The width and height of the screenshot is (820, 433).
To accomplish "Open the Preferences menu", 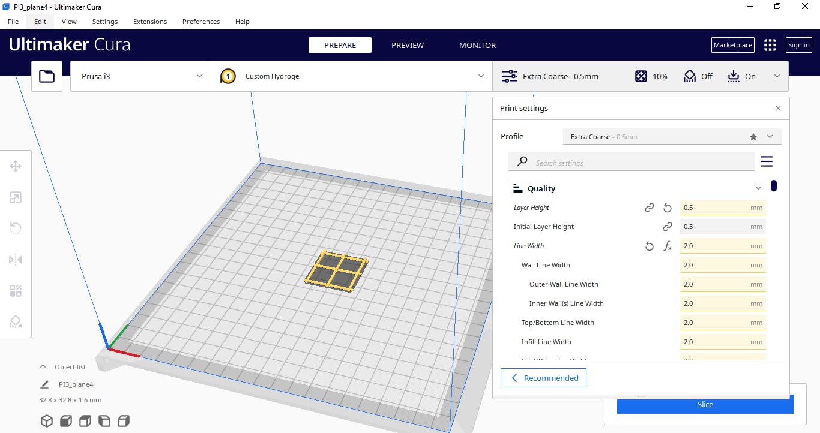I will coord(201,22).
